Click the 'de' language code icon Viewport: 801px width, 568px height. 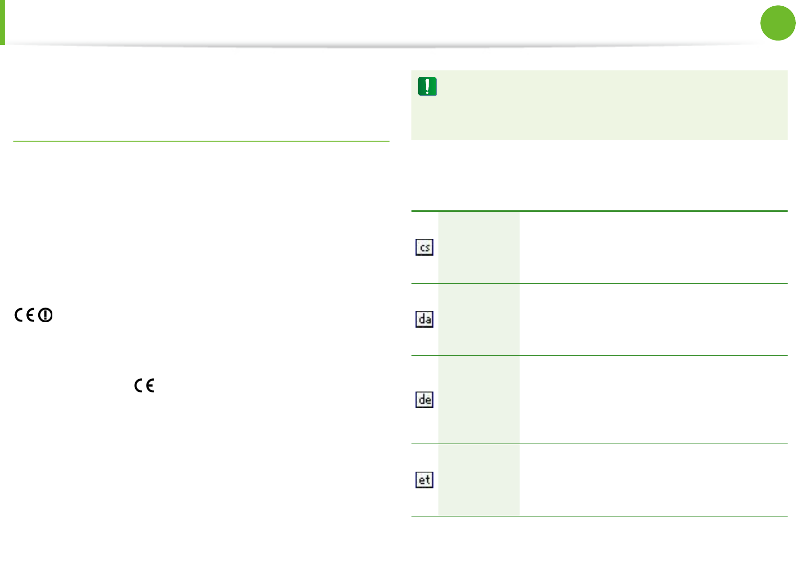pyautogui.click(x=424, y=400)
